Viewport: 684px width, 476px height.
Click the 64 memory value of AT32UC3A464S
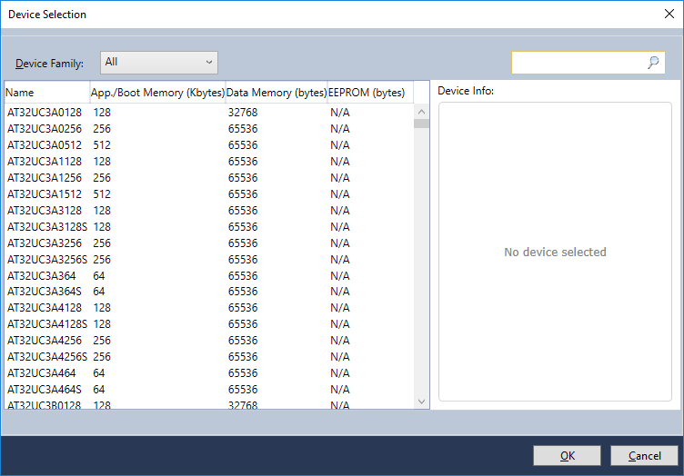coord(99,390)
